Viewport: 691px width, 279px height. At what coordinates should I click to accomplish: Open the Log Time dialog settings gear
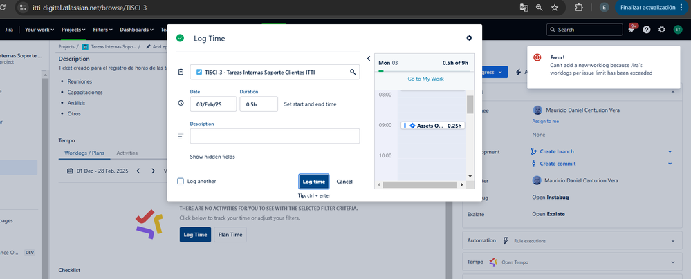coord(469,38)
